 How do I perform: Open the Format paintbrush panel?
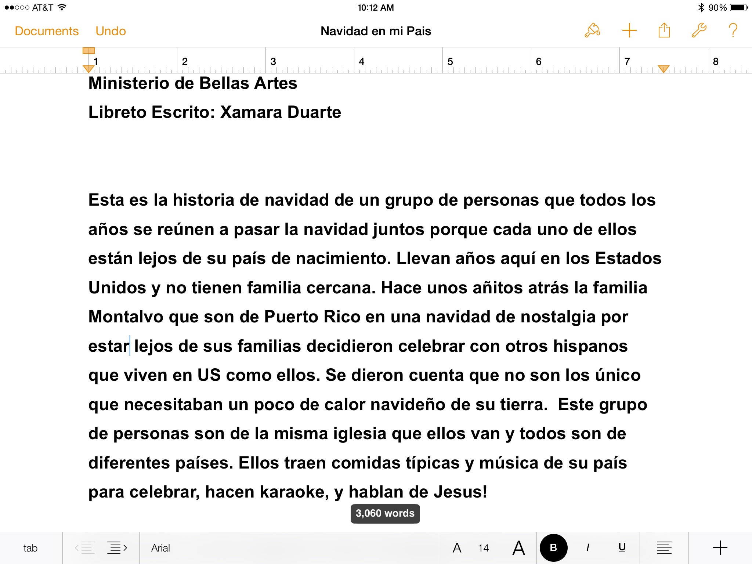tap(592, 30)
